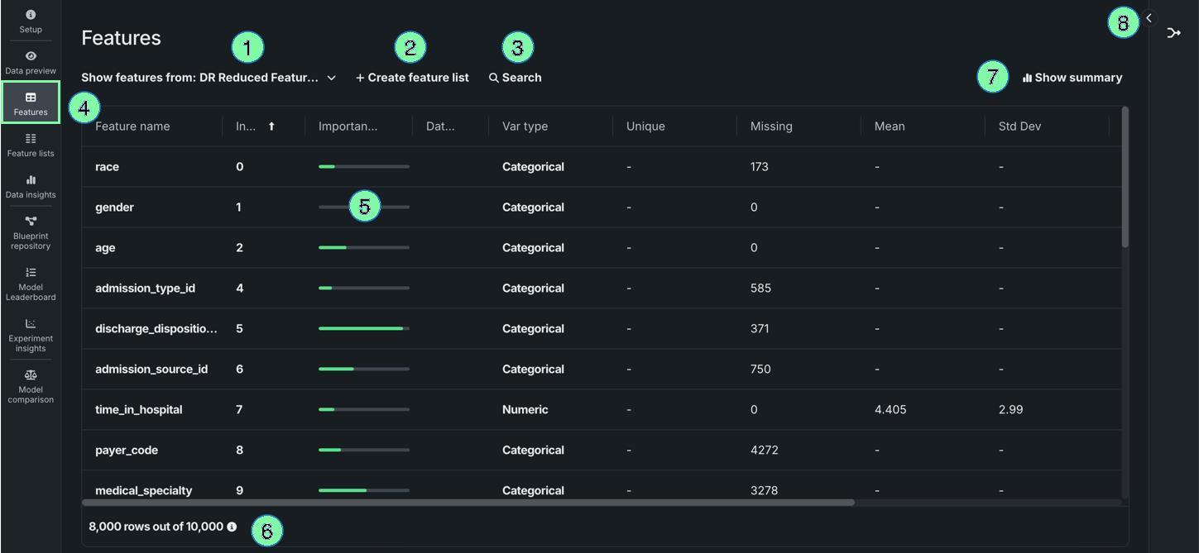Click the Search features field
Viewport: 1199px width, 553px height.
click(x=515, y=78)
